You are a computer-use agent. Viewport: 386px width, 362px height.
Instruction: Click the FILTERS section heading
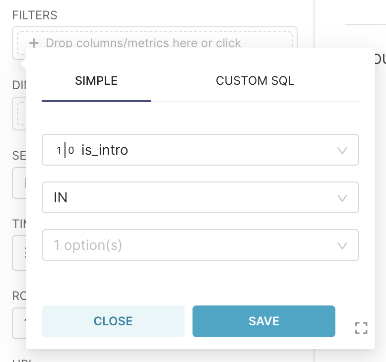tap(35, 15)
